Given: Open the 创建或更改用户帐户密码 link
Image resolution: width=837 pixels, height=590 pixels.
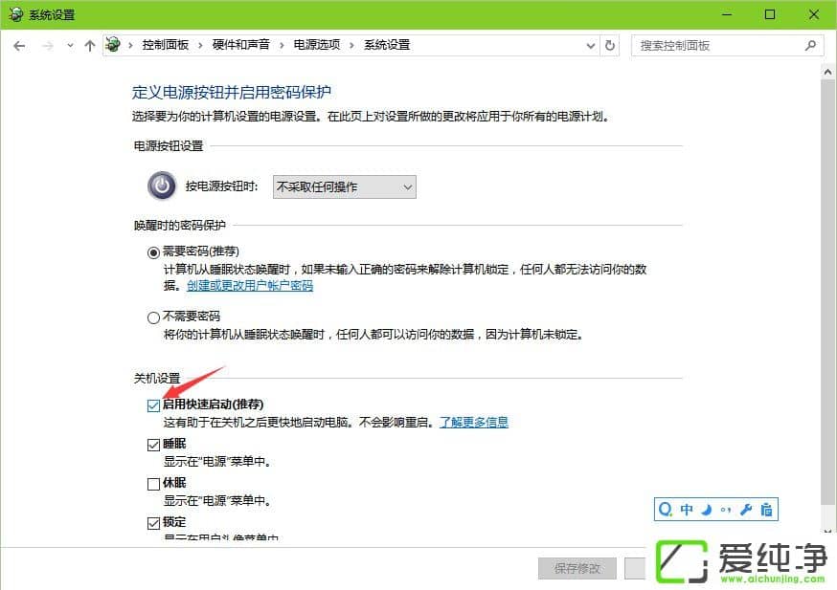Looking at the screenshot, I should [250, 286].
